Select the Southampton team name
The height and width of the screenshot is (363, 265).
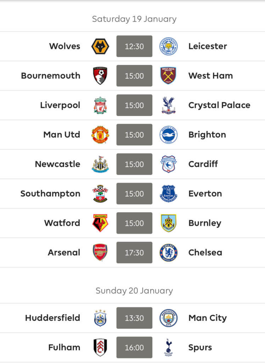click(50, 194)
